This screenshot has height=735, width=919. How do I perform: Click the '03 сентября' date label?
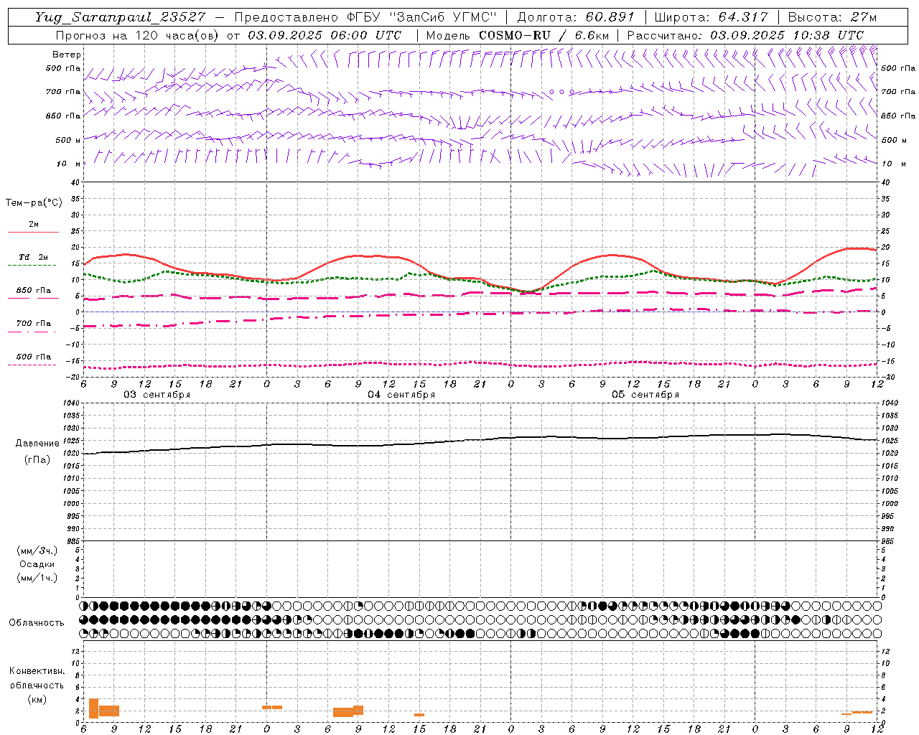157,395
